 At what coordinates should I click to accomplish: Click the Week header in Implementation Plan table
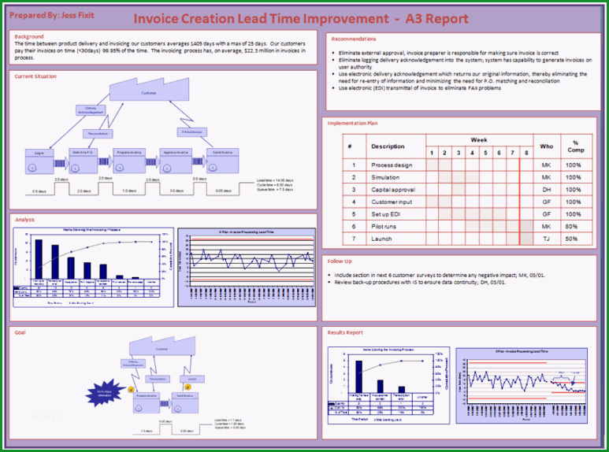tap(479, 140)
